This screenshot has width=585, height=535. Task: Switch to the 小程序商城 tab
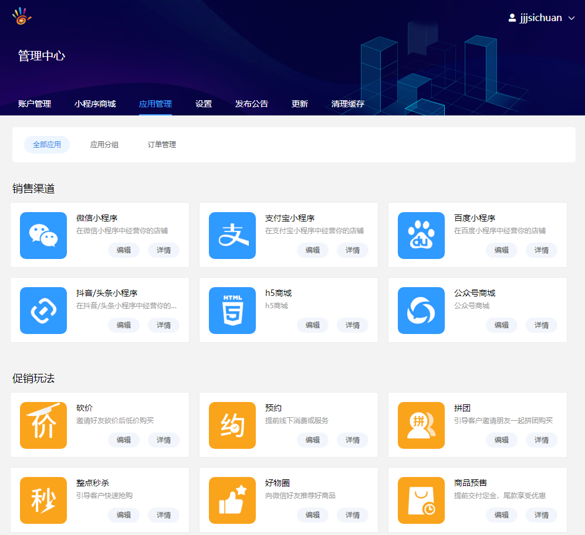[95, 104]
